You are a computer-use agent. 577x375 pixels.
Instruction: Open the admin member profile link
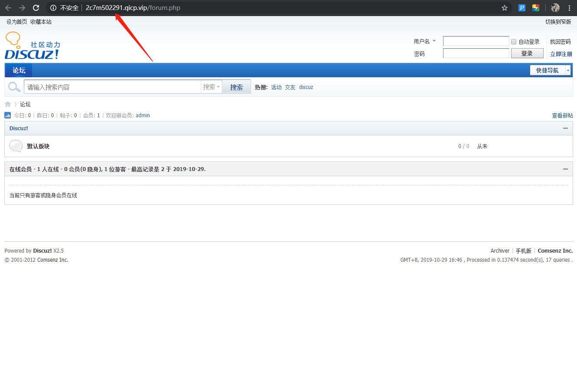(x=143, y=115)
